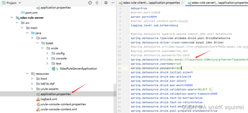Click 'spring.datasource.druid.max-active=10' line
Image resolution: width=248 pixels, height=113 pixels.
pyautogui.click(x=161, y=77)
